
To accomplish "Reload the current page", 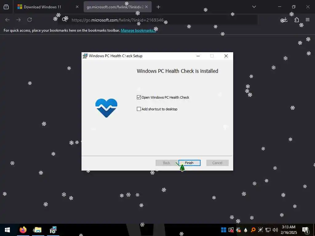I will [x=30, y=20].
